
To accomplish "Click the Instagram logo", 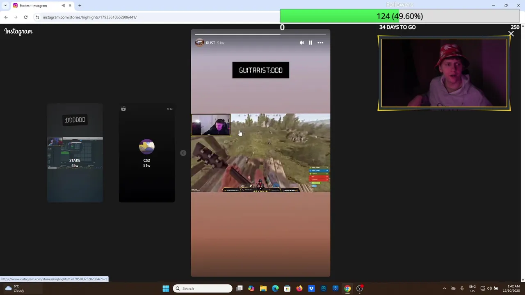I will pos(18,32).
